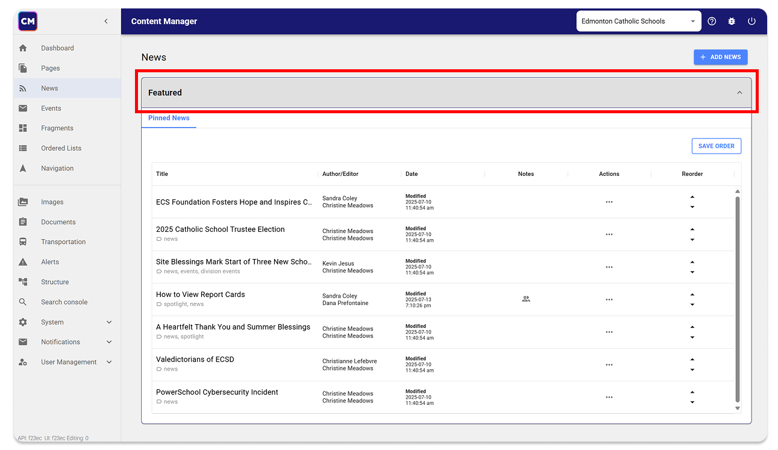Go to Dashboard in the sidebar
This screenshot has height=450, width=778.
[57, 48]
